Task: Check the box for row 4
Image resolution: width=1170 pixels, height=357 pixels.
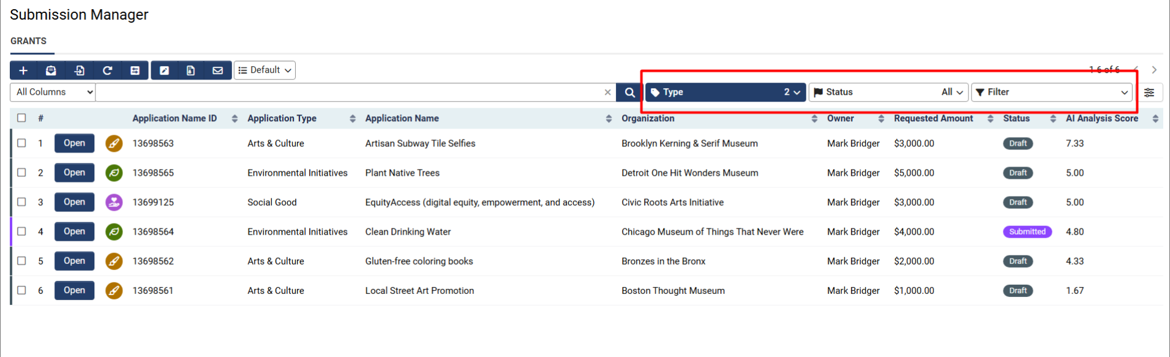Action: pos(21,231)
